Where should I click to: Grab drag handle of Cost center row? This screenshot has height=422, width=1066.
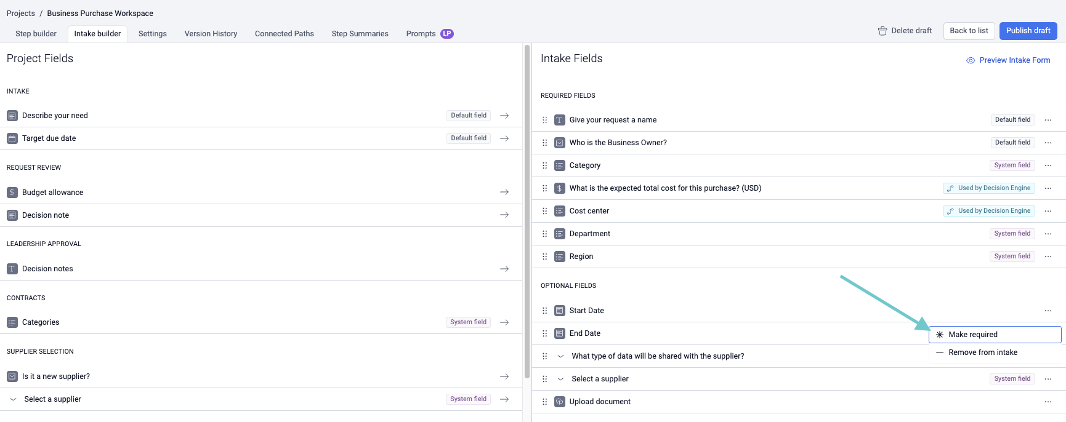coord(544,211)
